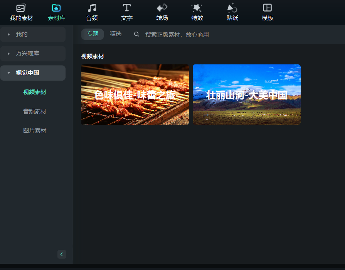Open 图片素材 in the sidebar
The height and width of the screenshot is (270, 345).
(35, 131)
